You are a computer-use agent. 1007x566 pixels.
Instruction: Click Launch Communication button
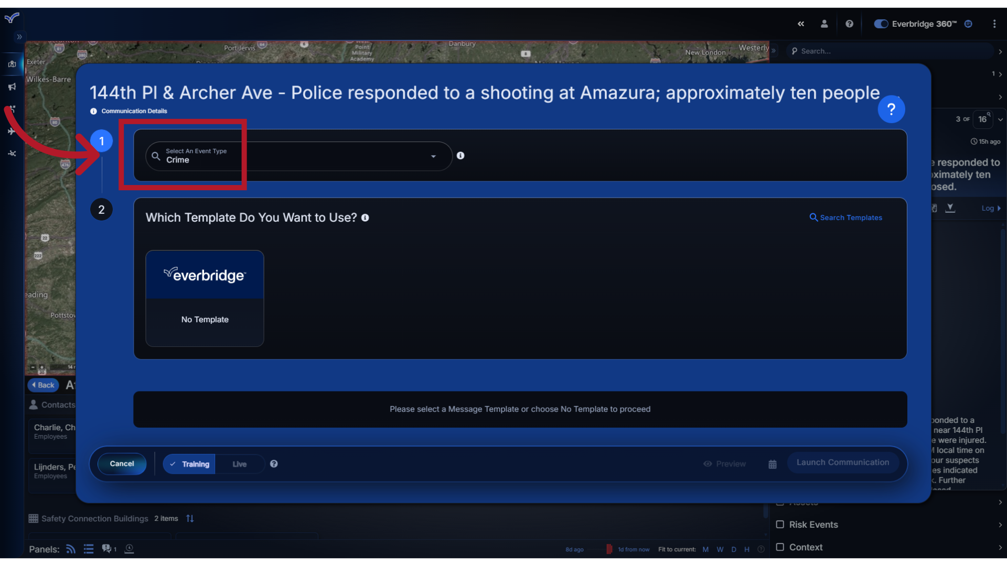click(x=842, y=462)
